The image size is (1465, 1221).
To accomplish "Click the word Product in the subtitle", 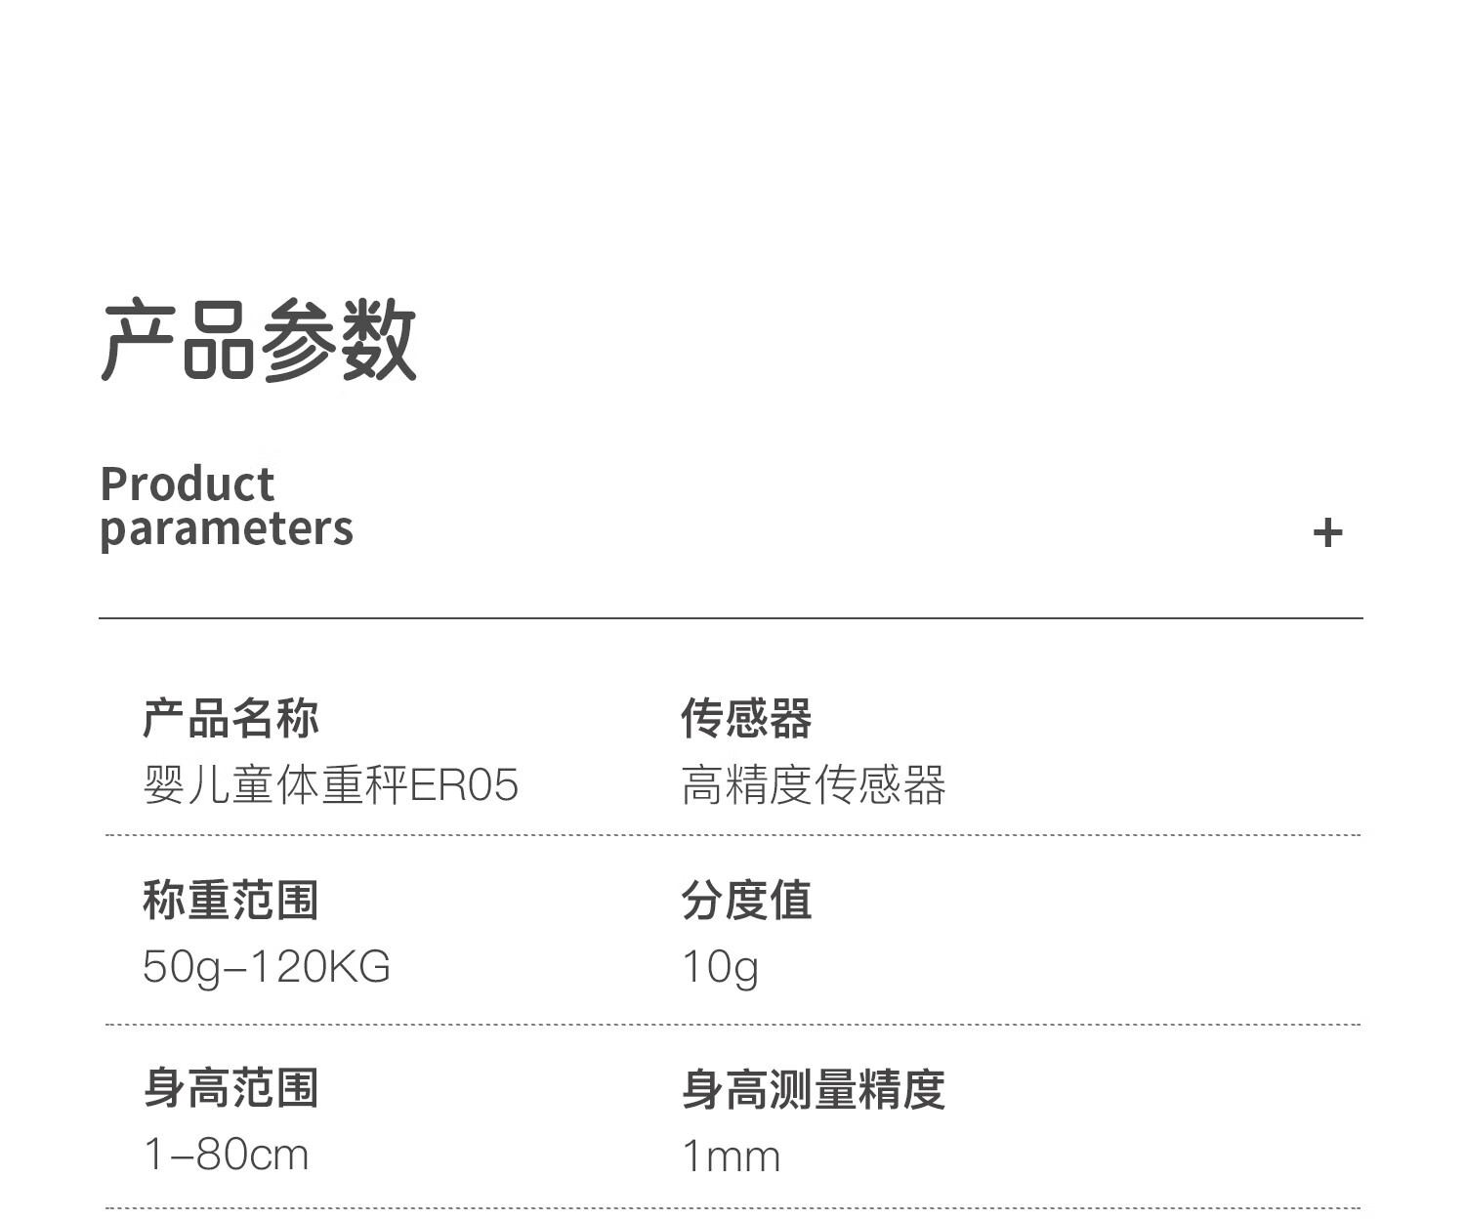I will (188, 484).
